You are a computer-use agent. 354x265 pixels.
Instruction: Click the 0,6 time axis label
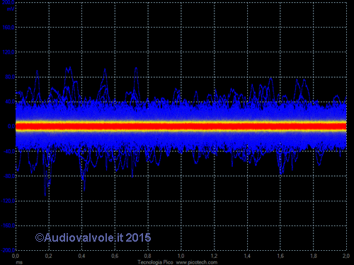tap(115, 256)
